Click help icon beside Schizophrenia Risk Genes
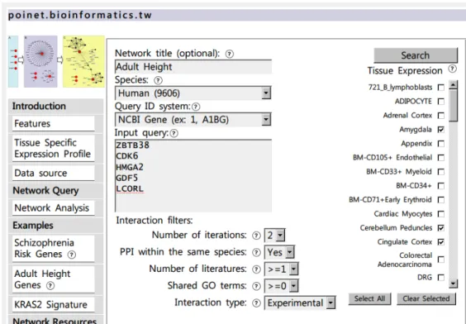Screen dimensions: 466x324 pos(72,255)
